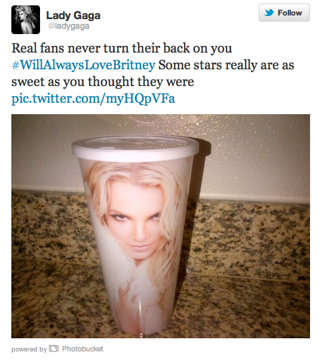
Task: Click the Photobucket text label
Action: click(x=82, y=349)
